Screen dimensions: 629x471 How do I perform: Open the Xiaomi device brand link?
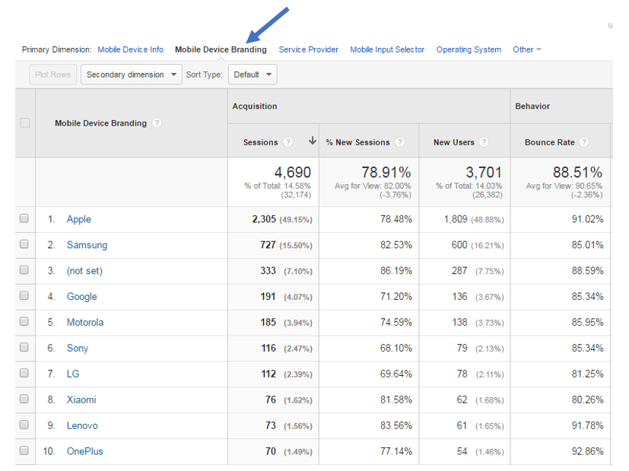[x=81, y=400]
